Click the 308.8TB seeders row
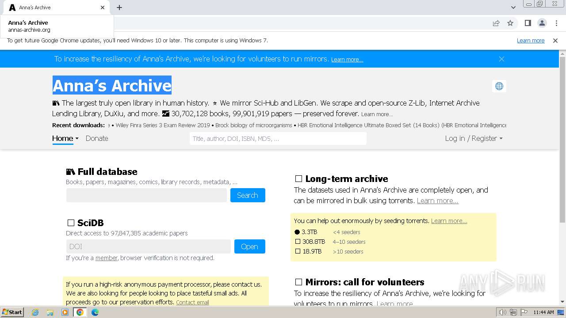566x318 pixels. 330,242
